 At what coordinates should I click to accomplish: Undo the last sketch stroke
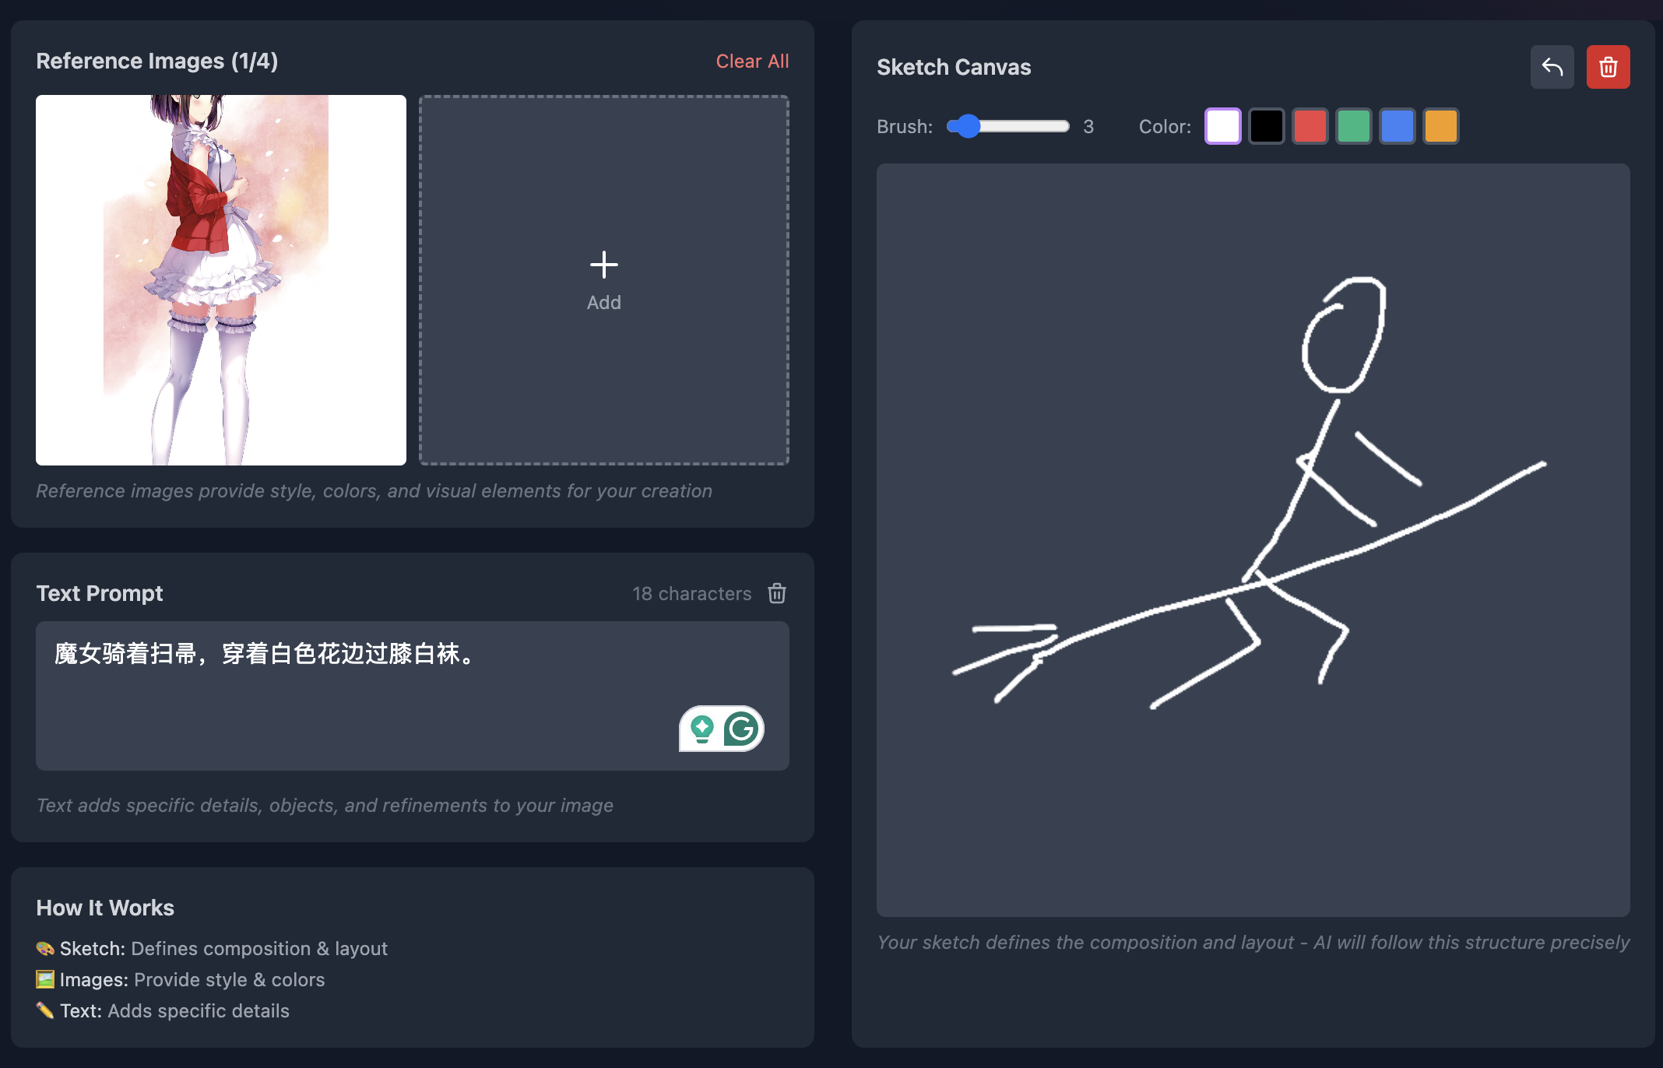(1552, 67)
